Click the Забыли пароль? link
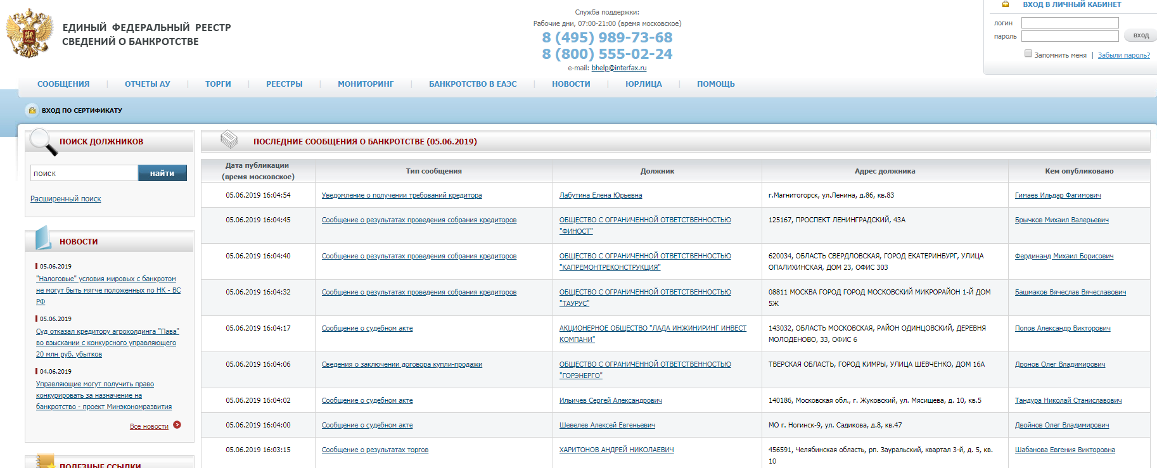Viewport: 1157px width, 468px height. 1123,55
